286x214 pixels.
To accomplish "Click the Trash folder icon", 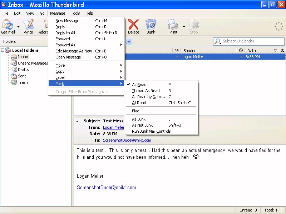I will pos(14,82).
